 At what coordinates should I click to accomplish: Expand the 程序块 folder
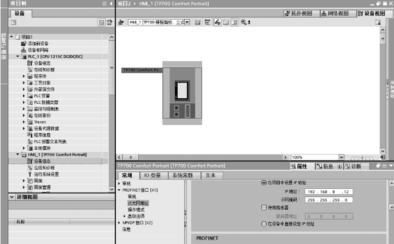tap(24, 76)
